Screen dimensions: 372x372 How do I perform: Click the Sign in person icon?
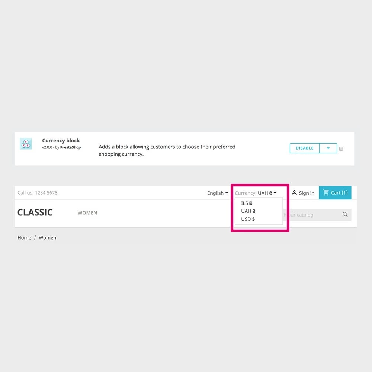(x=294, y=193)
